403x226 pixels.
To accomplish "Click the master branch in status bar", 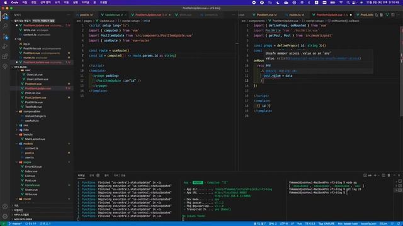I will pos(16,223).
